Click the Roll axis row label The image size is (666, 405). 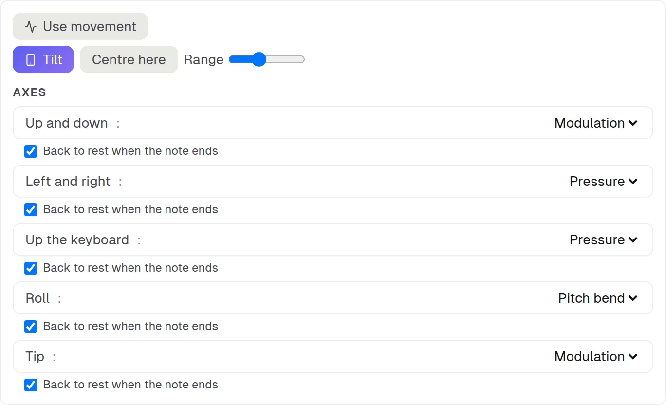pos(37,298)
